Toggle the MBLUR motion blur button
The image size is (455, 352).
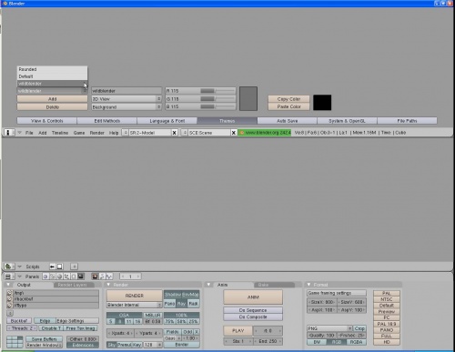153,315
